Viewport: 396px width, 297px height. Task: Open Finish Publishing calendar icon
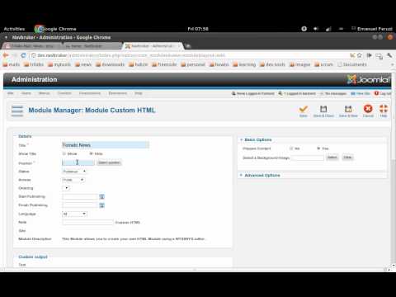101,205
